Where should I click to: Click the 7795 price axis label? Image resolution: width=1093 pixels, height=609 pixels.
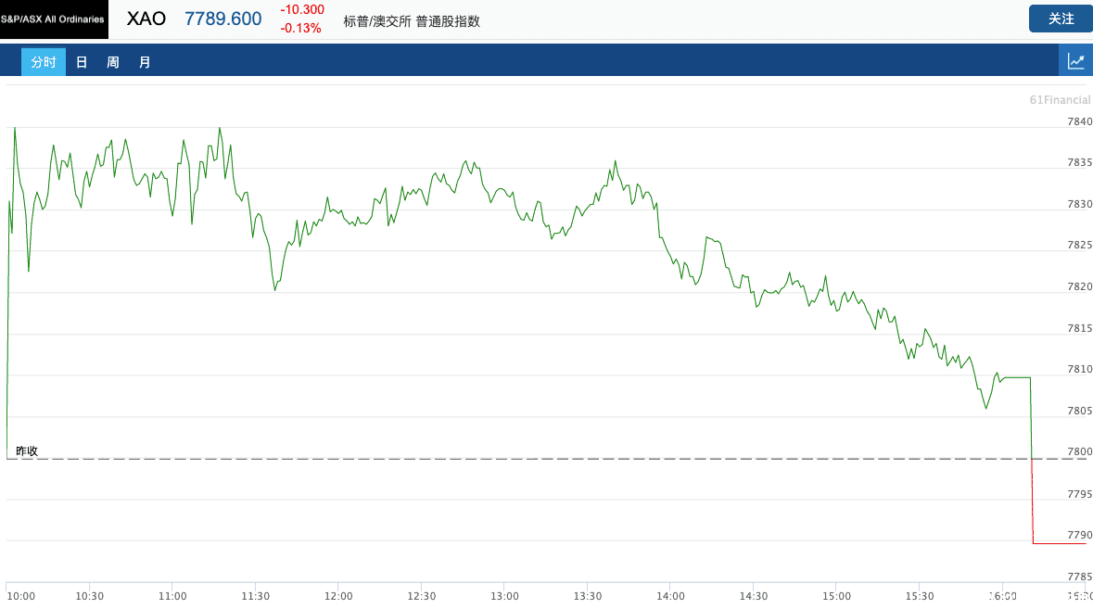coord(1080,494)
